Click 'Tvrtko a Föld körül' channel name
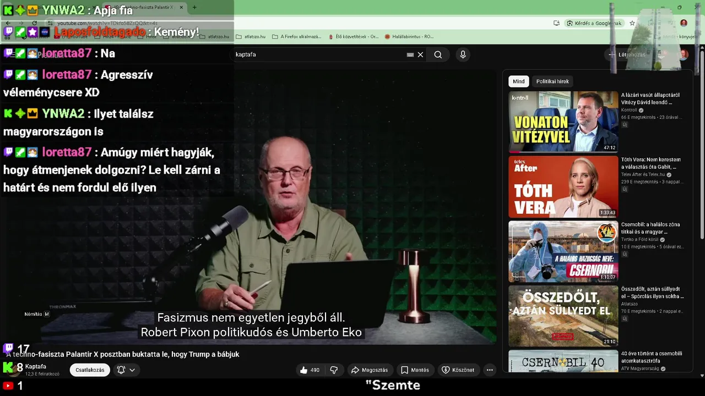The width and height of the screenshot is (705, 396). pos(640,240)
